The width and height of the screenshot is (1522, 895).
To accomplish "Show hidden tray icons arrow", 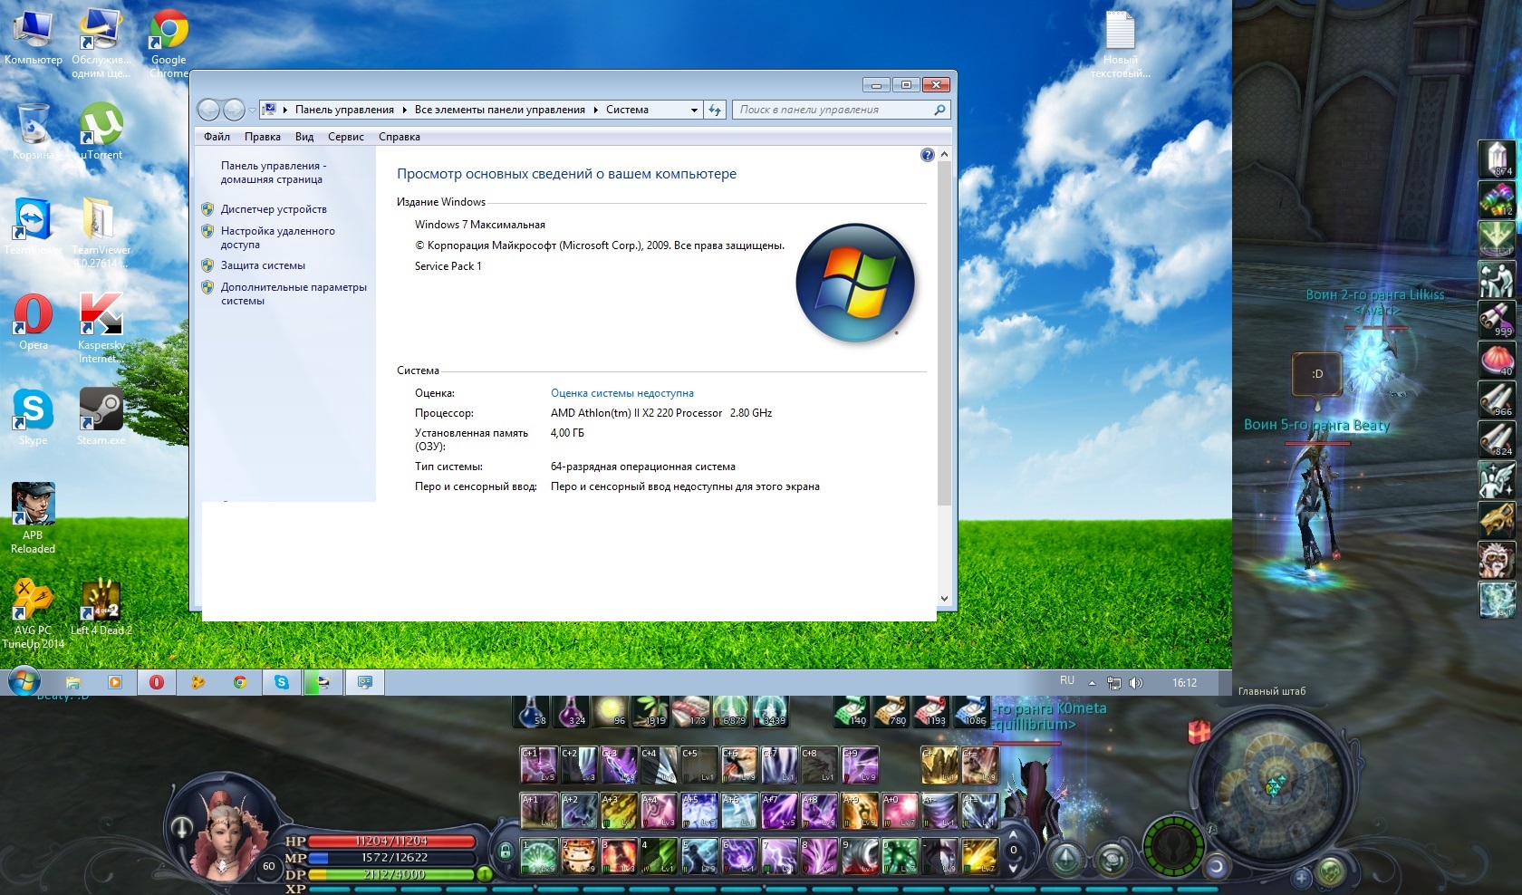I will point(1092,683).
